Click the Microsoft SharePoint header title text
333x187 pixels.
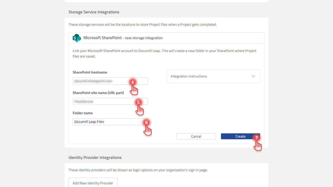coord(102,38)
